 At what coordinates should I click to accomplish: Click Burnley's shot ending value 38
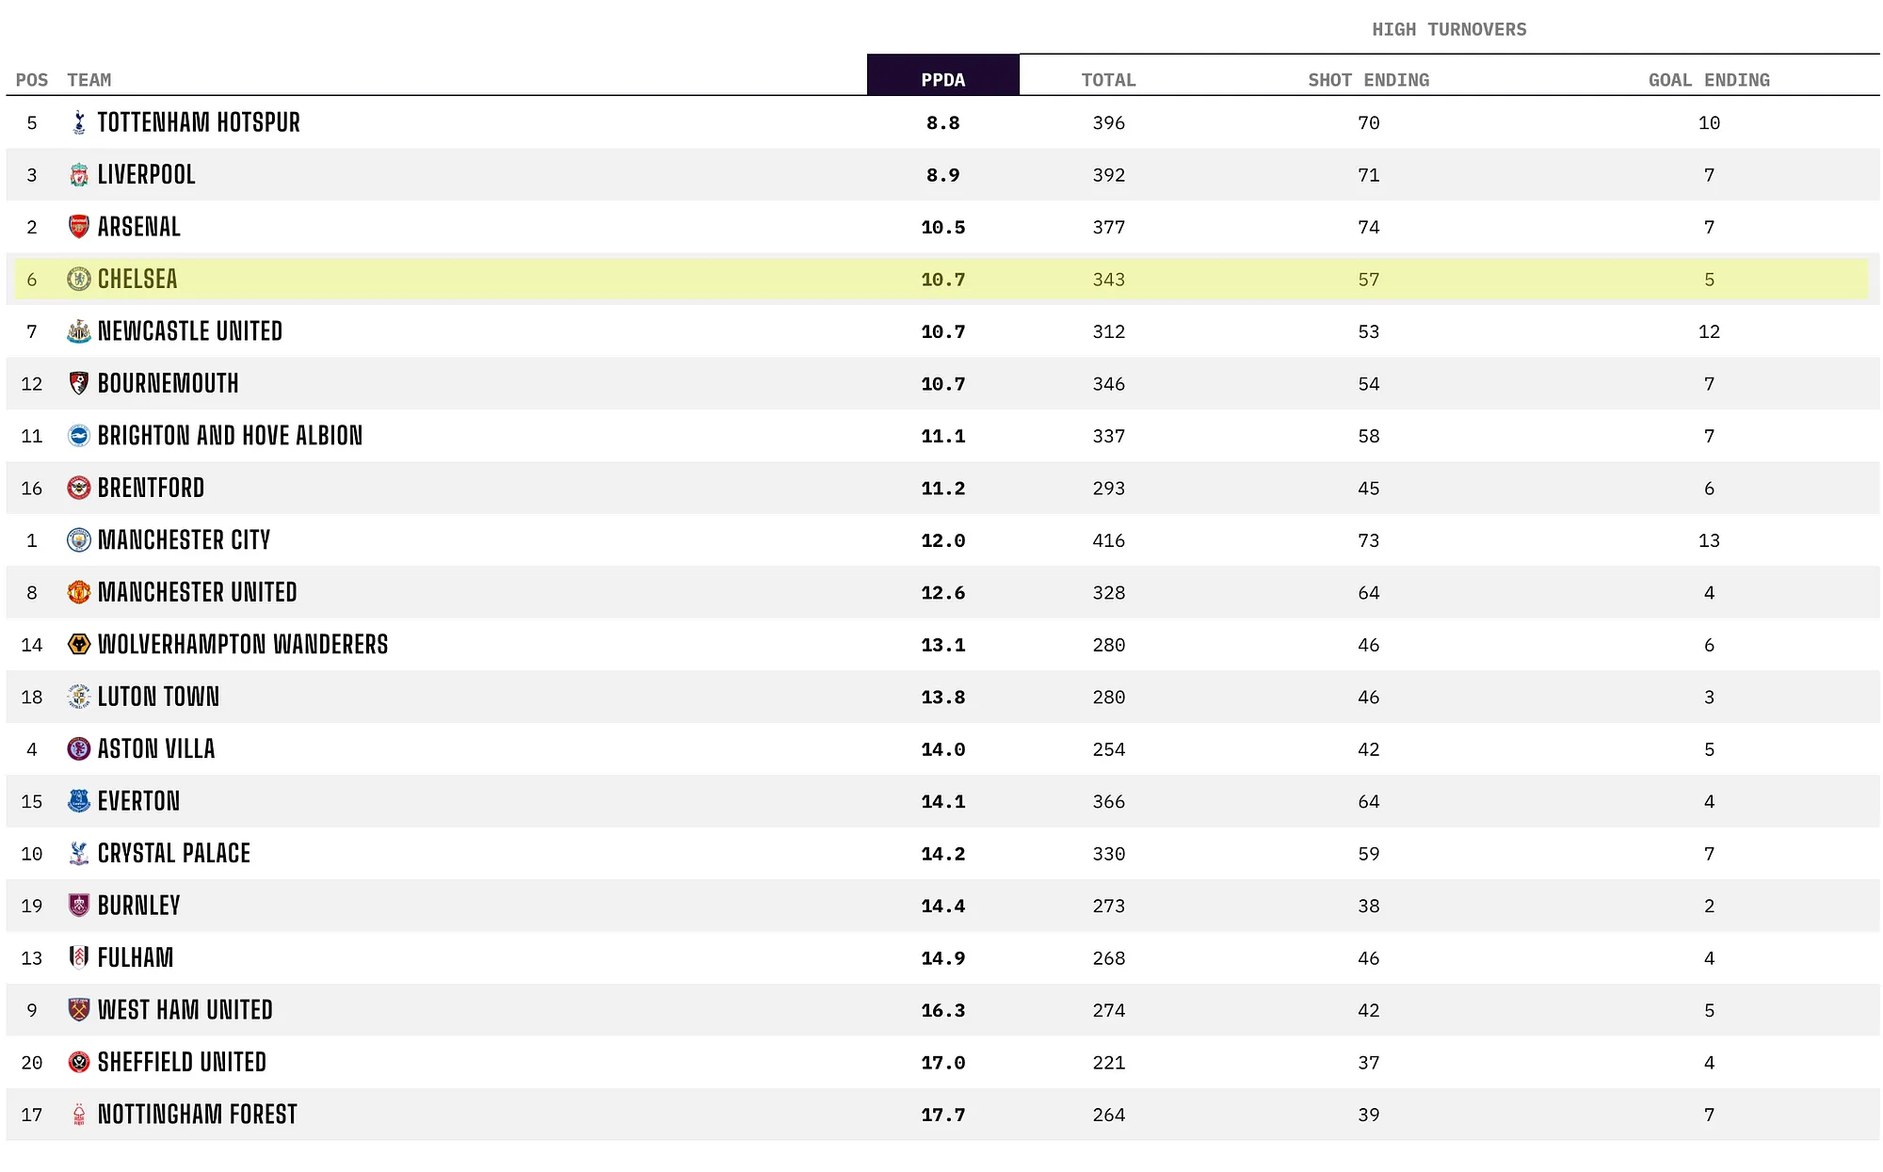tap(1368, 906)
